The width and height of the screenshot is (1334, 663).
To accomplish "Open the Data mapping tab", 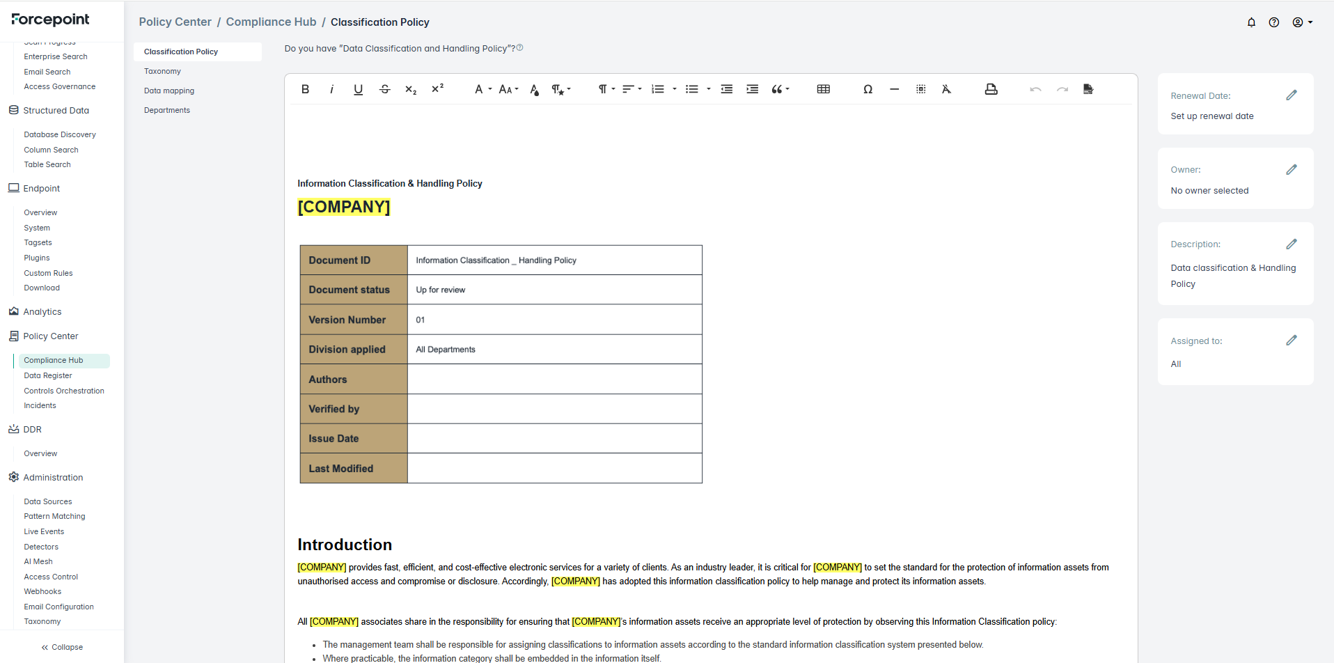I will pyautogui.click(x=169, y=91).
